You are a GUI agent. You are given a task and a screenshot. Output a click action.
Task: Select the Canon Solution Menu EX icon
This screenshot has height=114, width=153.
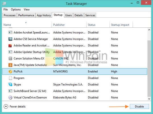click(x=10, y=58)
